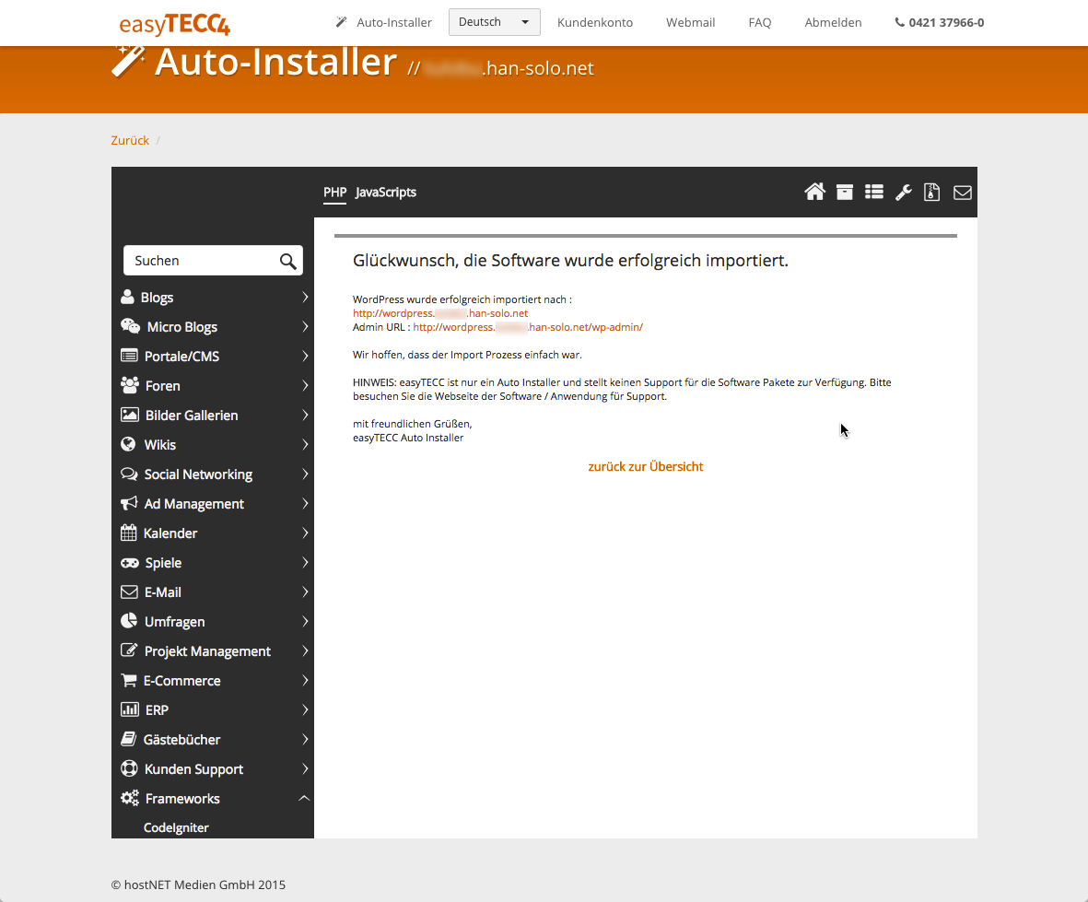
Task: Open the envelope email settings icon
Action: [963, 193]
